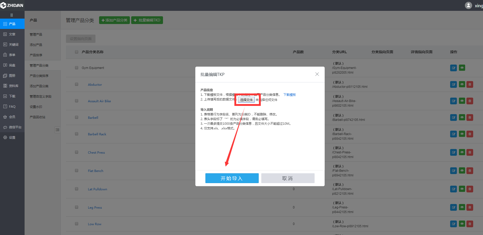Click delete icon for Flat Bench row
This screenshot has height=235, width=483.
click(470, 171)
